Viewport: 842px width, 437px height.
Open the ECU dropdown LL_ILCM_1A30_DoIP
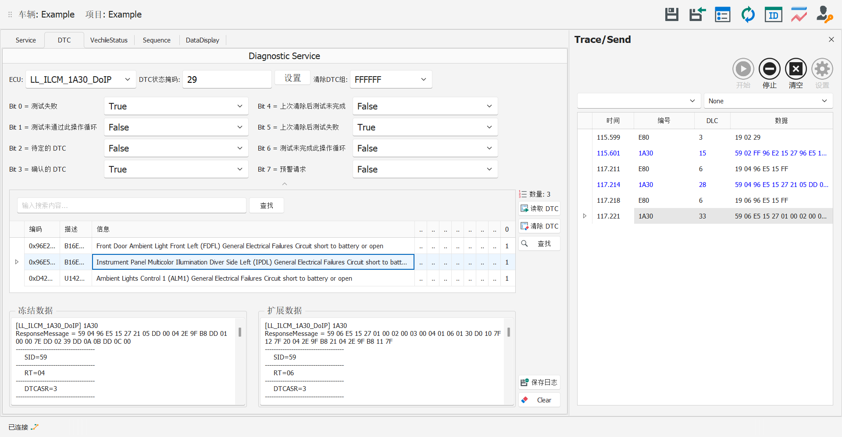pos(81,79)
